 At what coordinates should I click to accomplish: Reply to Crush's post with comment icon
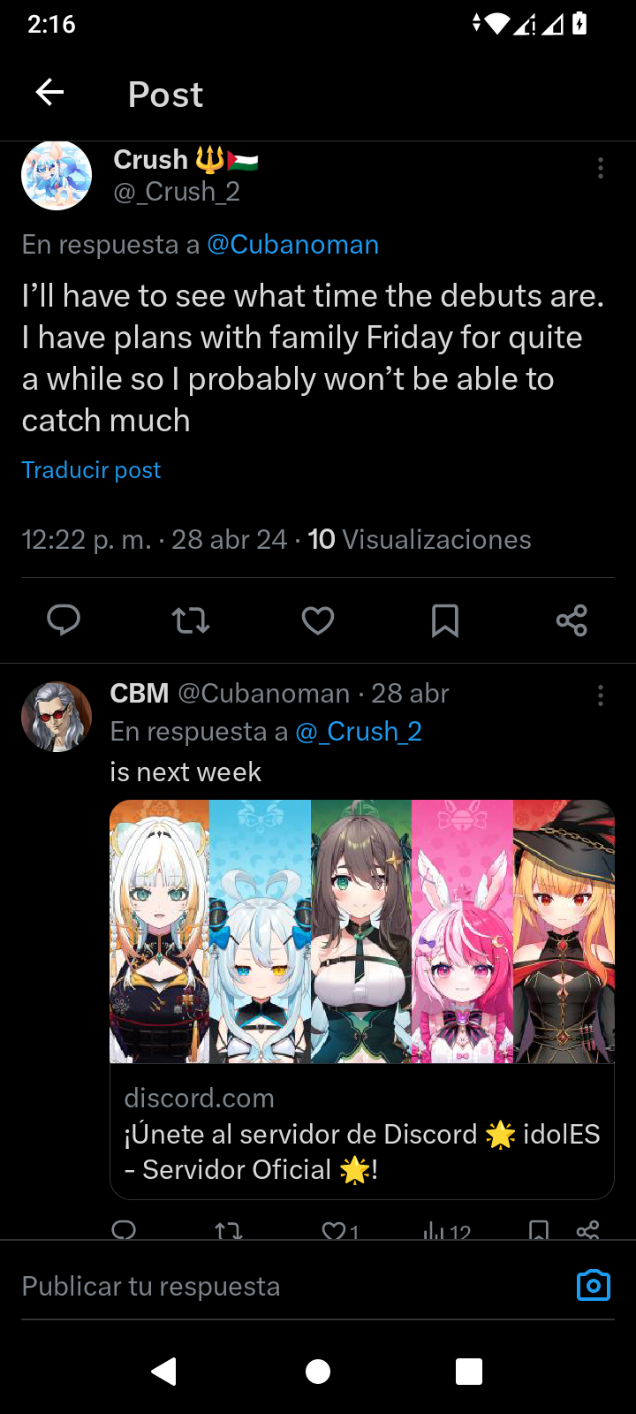tap(64, 620)
